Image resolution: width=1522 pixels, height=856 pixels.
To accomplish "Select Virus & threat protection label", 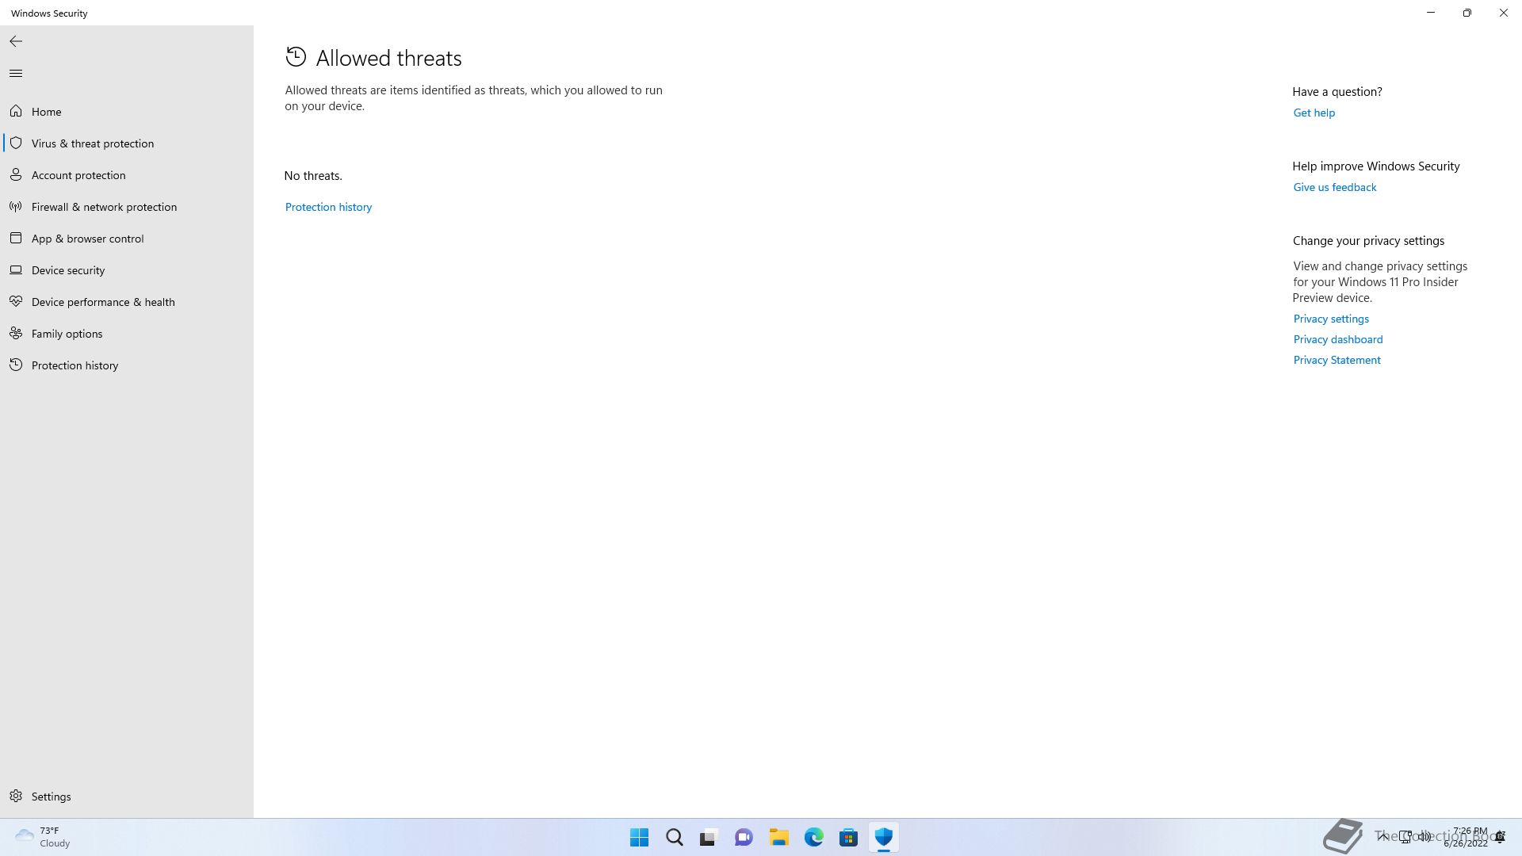I will pyautogui.click(x=93, y=143).
